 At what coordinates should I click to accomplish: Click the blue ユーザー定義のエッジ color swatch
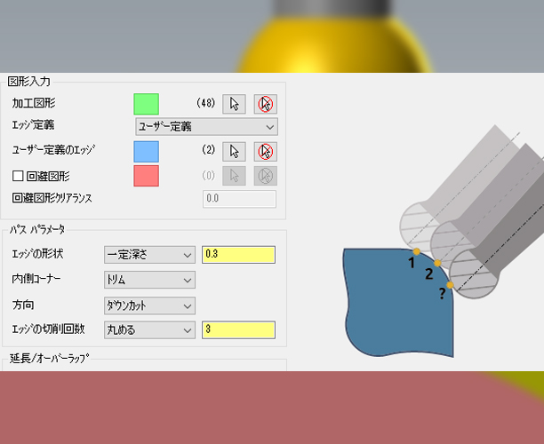[x=146, y=152]
